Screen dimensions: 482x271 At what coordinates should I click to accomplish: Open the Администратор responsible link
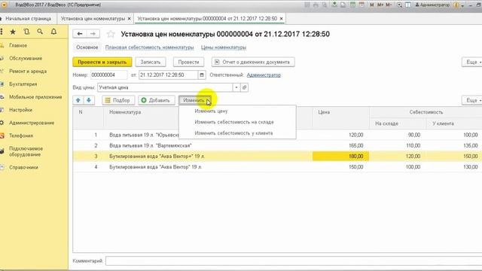(264, 75)
